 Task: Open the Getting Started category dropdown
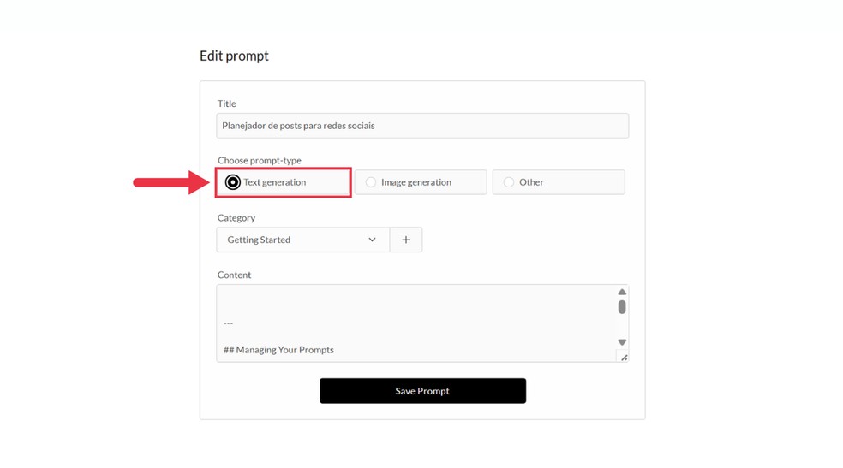coord(302,240)
